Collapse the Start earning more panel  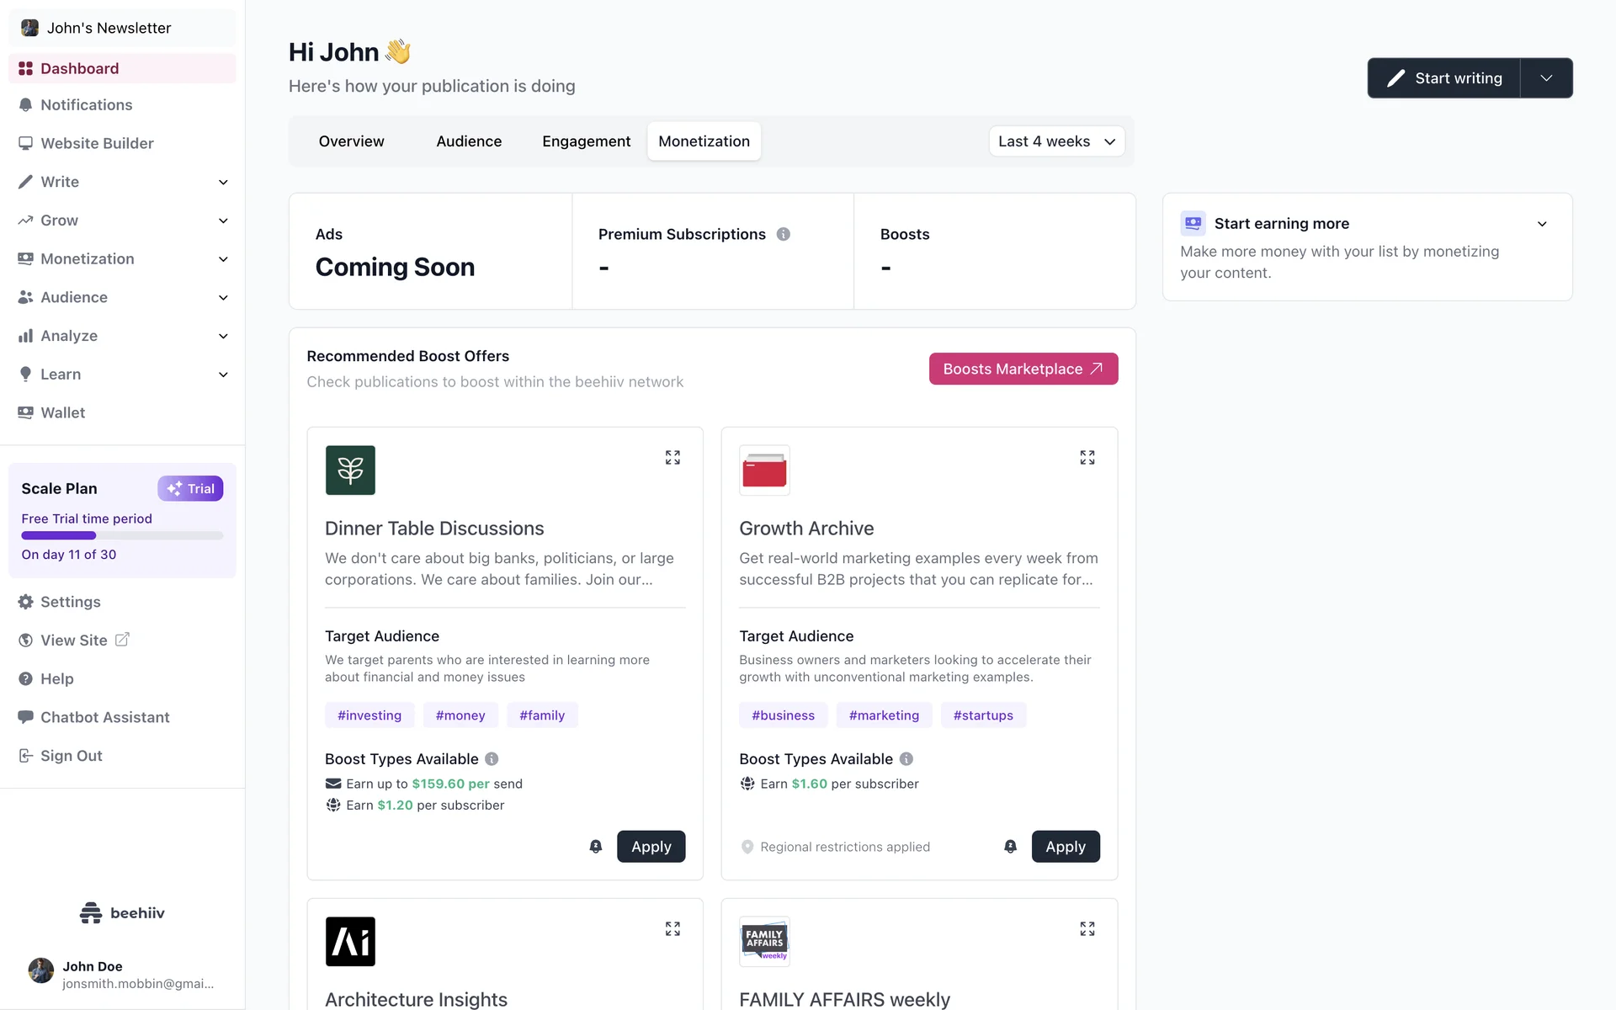1542,224
